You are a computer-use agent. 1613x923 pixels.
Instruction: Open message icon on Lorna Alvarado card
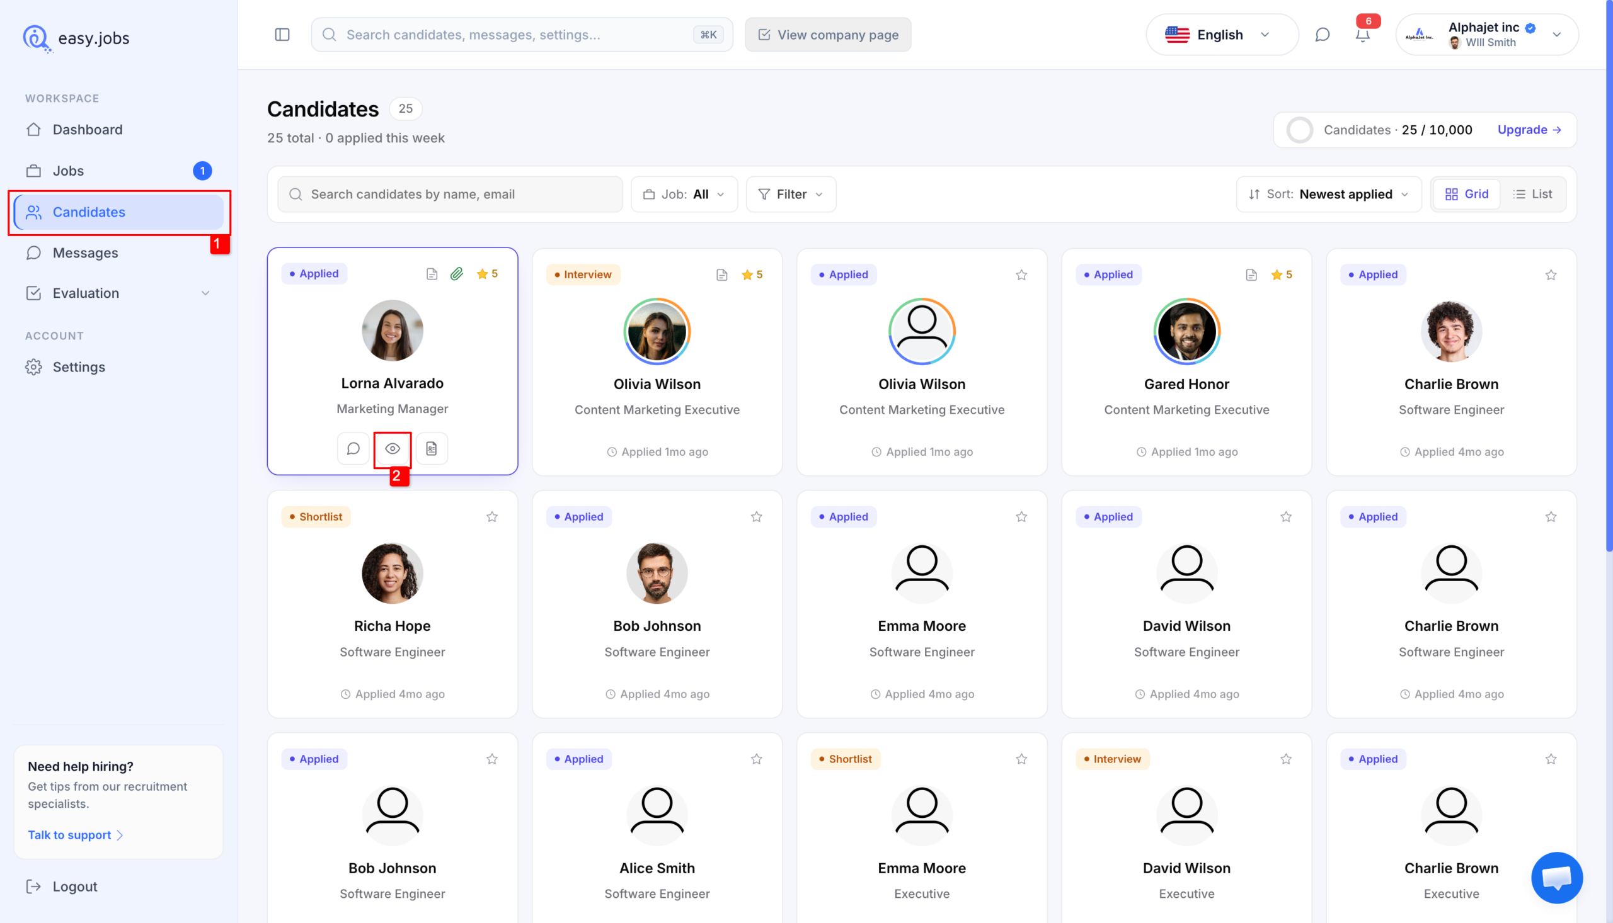(x=353, y=448)
